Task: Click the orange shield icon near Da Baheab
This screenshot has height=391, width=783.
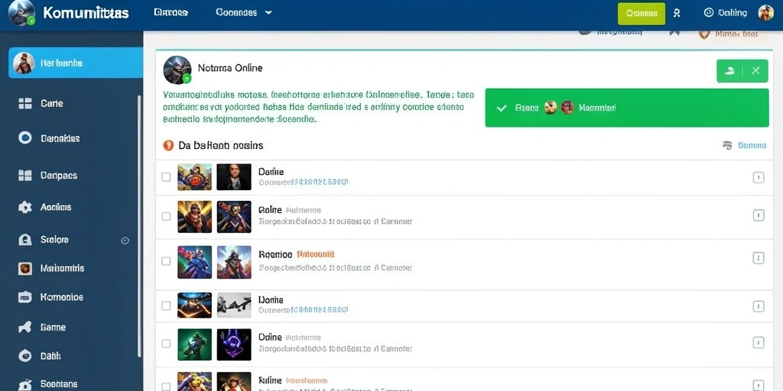Action: (x=168, y=145)
